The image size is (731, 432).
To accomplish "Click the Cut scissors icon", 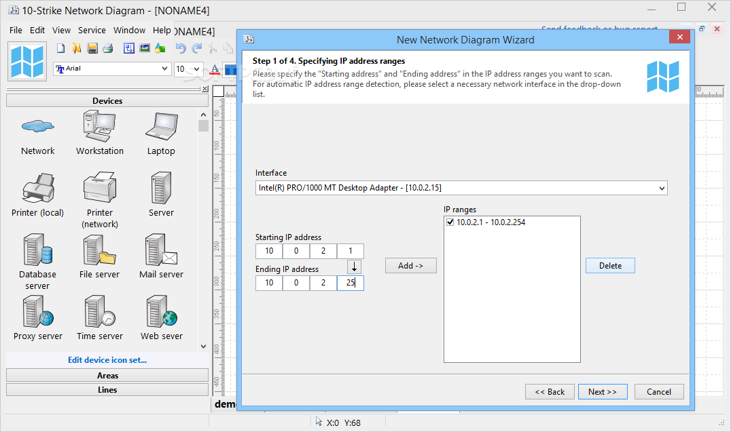I will pyautogui.click(x=212, y=48).
